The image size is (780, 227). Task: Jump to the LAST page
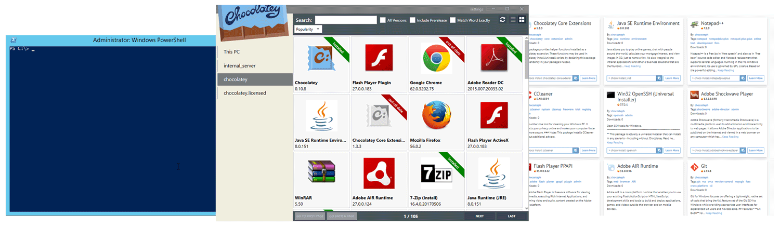(512, 216)
